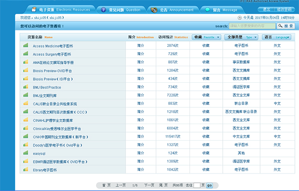299x191 pixels.
Task: Click the bars icon beside CNKI row
Action: (x=25, y=136)
